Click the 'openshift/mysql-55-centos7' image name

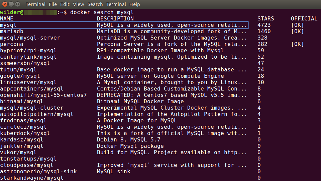(43, 95)
